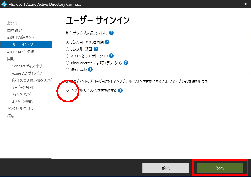Click the green 次へ next button
251x177 pixels.
220,168
